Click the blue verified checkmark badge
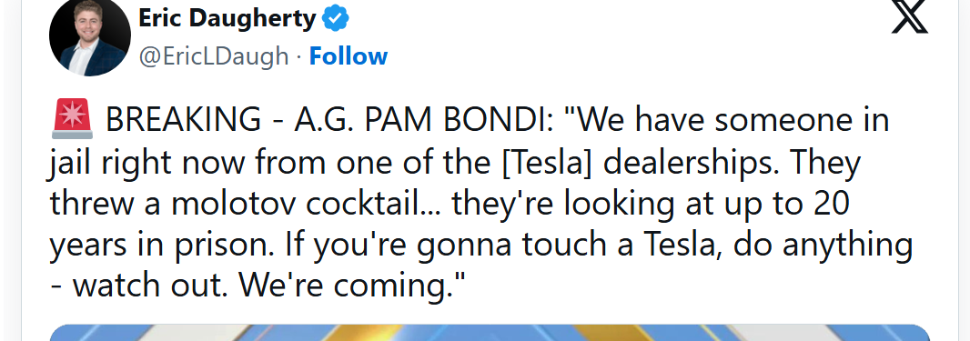The width and height of the screenshot is (970, 341). 337,19
